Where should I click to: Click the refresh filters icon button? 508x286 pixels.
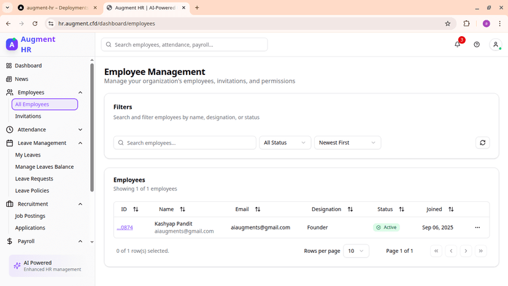[483, 142]
